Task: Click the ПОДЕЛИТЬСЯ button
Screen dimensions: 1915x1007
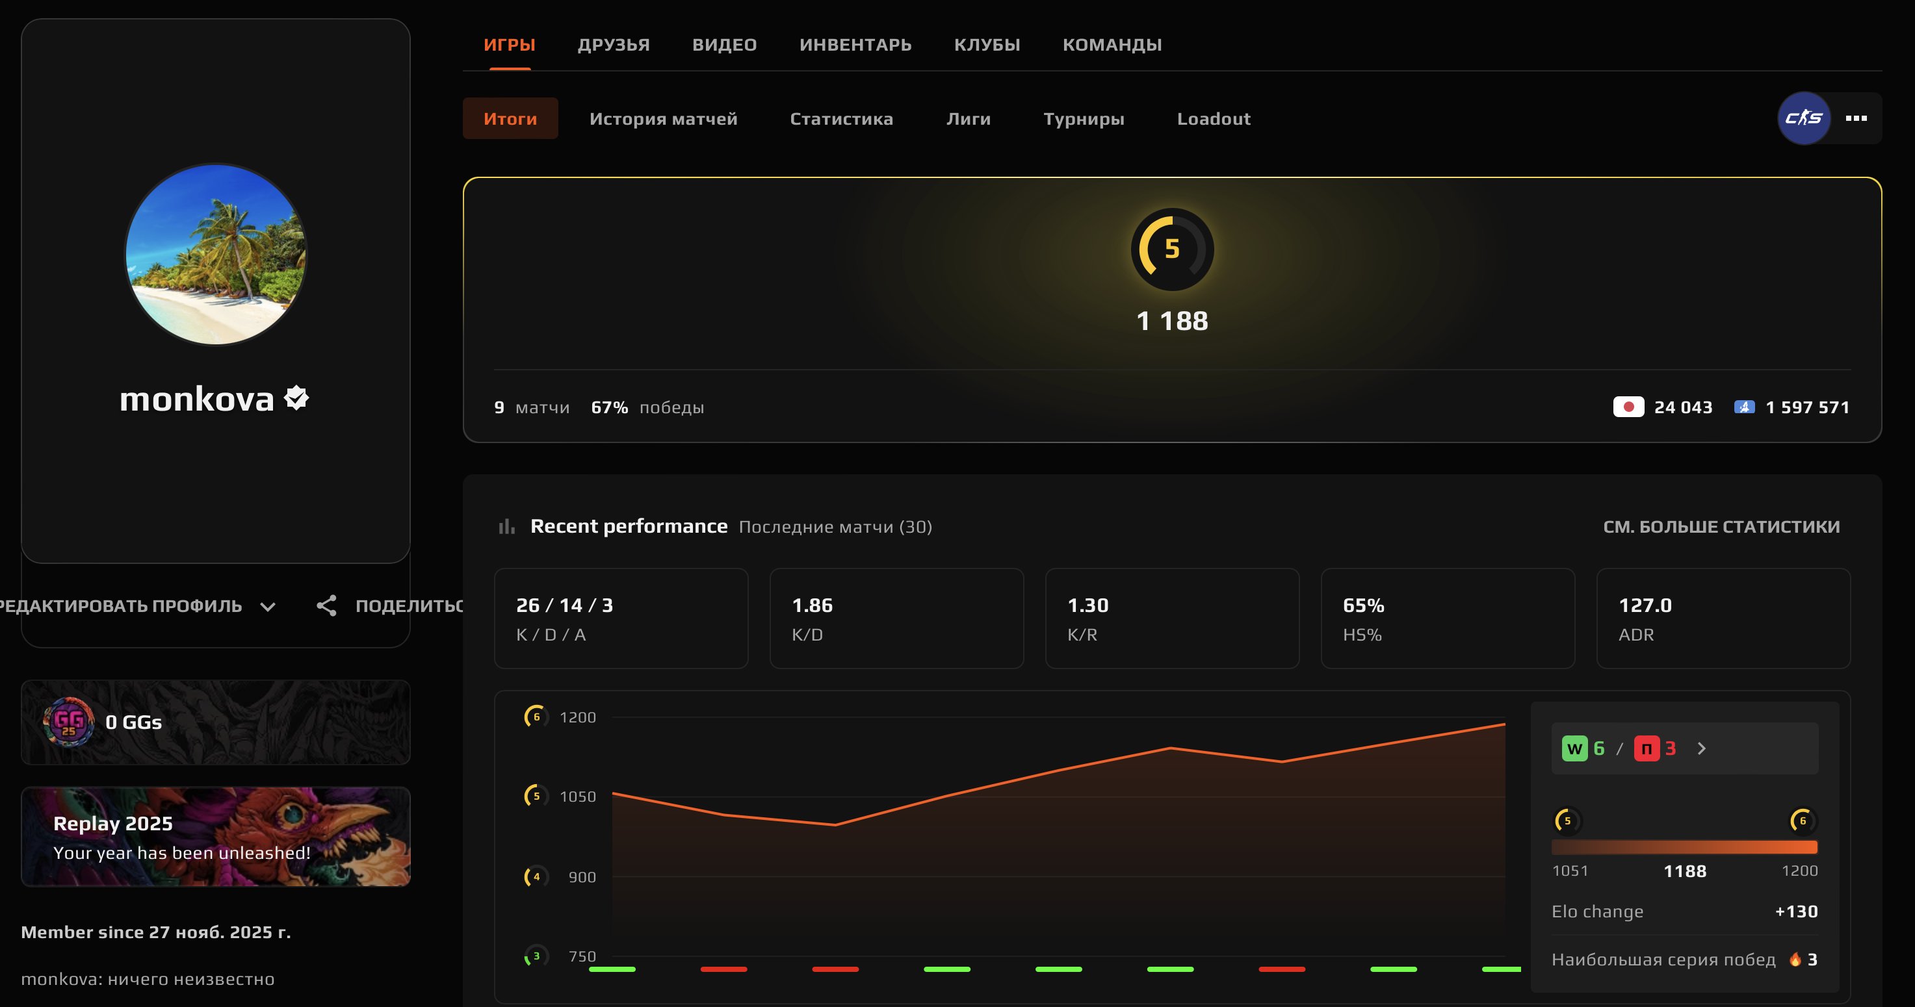Action: (x=409, y=605)
